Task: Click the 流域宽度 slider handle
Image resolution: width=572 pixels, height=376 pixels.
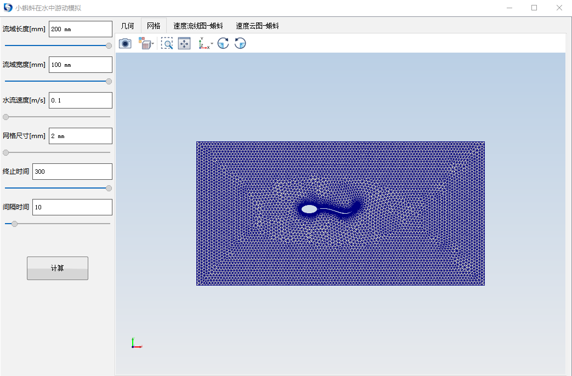Action: tap(109, 81)
